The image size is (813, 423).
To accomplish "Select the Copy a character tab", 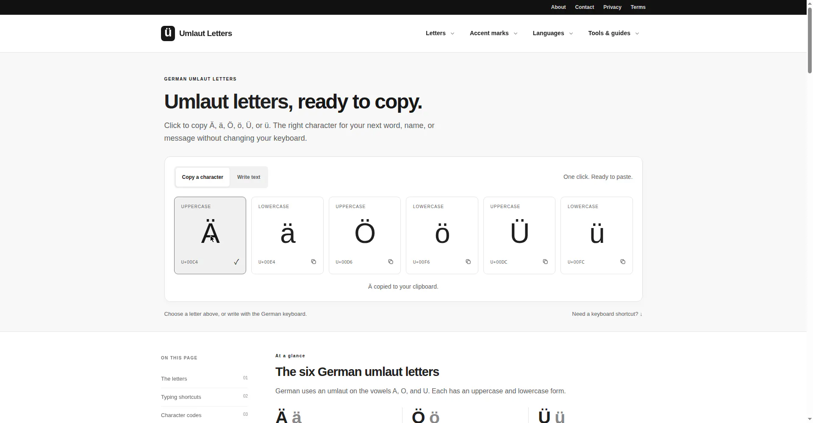I will pos(203,177).
